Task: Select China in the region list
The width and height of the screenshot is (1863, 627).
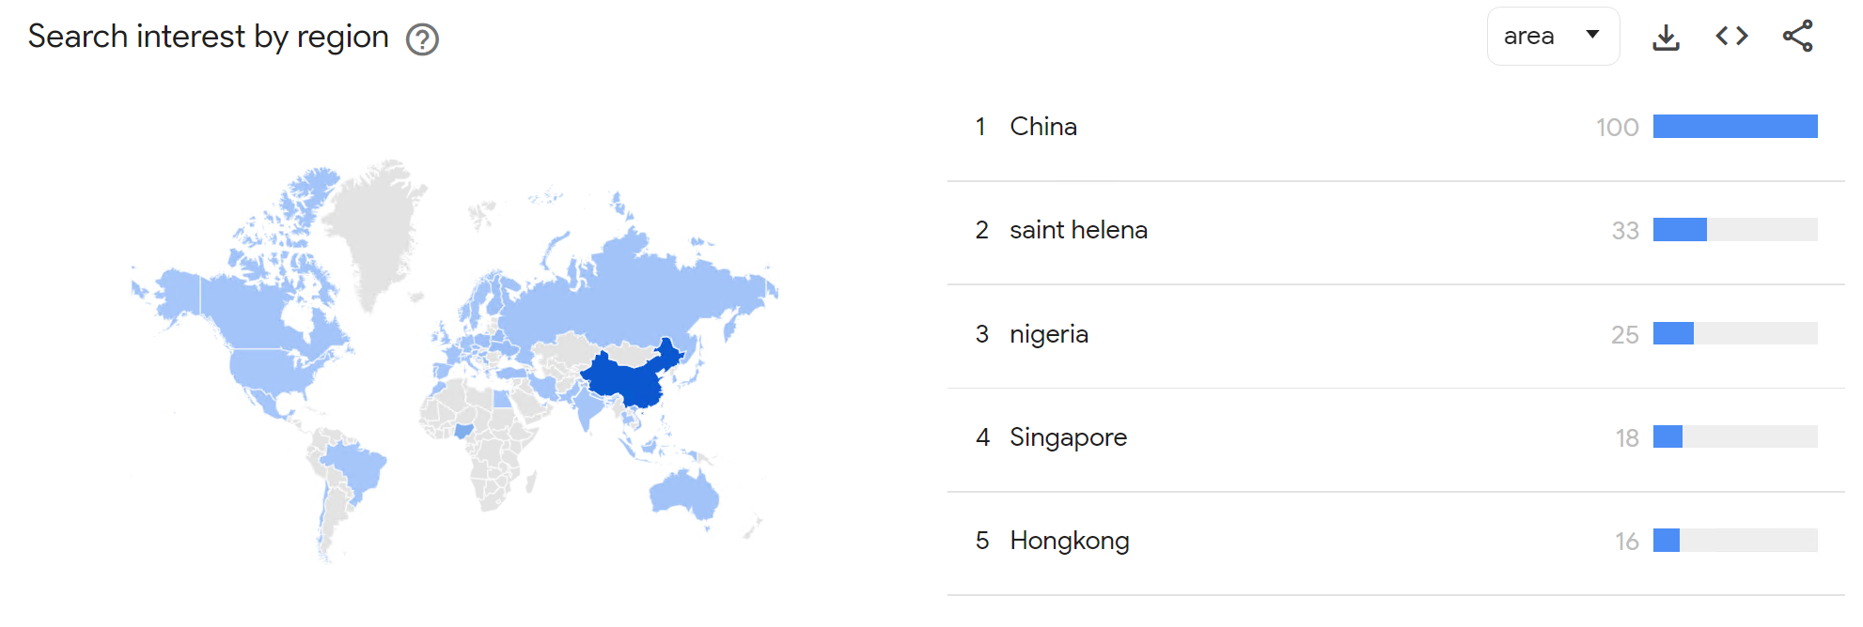Action: click(x=1042, y=127)
